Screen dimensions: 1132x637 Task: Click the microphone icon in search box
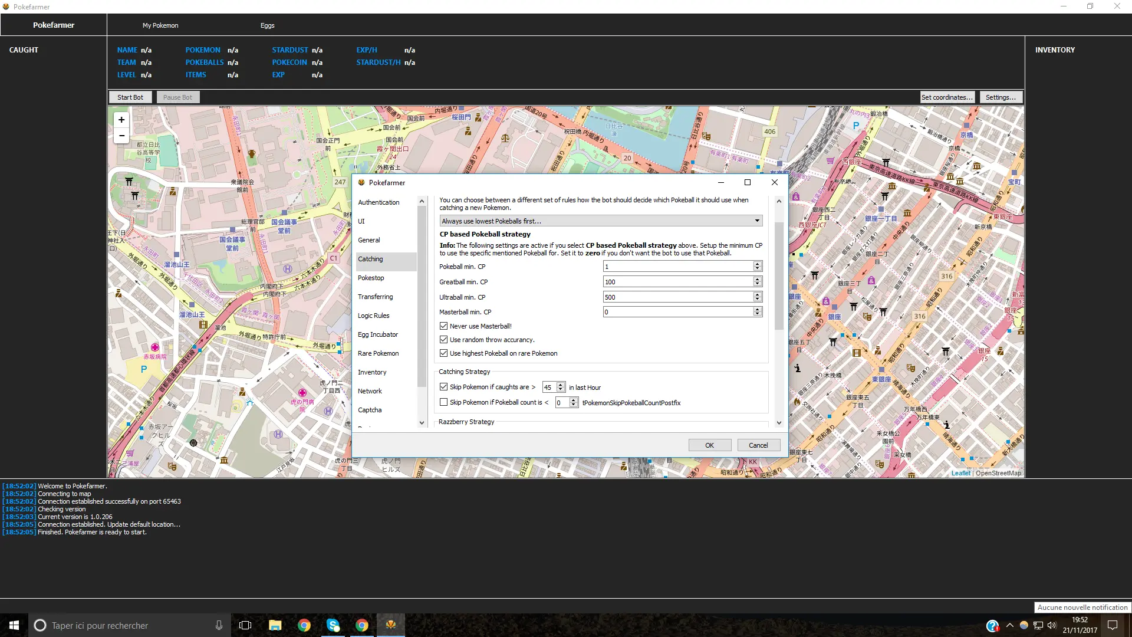pos(219,625)
